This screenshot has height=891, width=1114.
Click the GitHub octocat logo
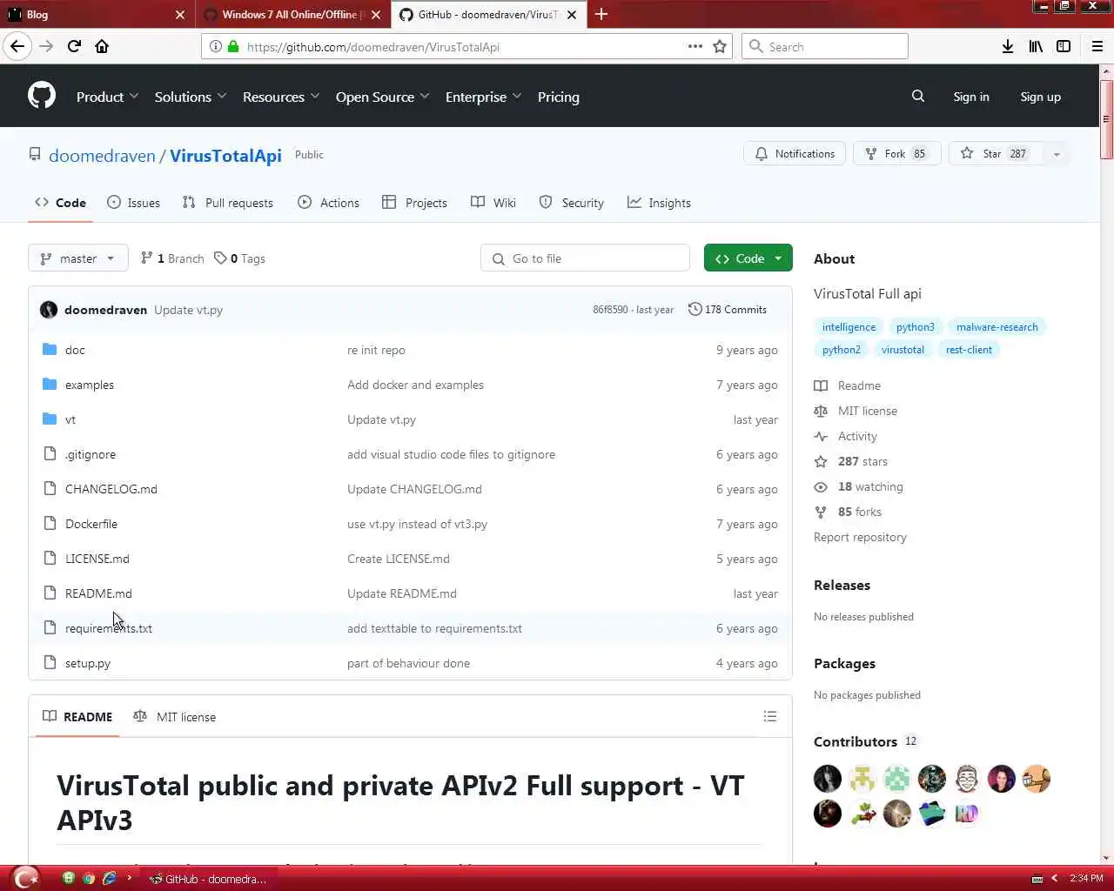point(42,96)
